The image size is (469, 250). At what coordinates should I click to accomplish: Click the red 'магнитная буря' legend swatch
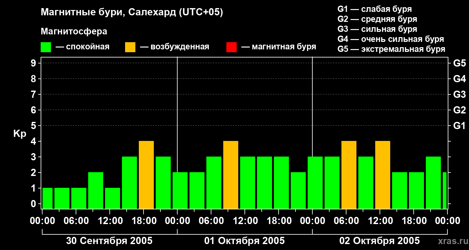231,47
